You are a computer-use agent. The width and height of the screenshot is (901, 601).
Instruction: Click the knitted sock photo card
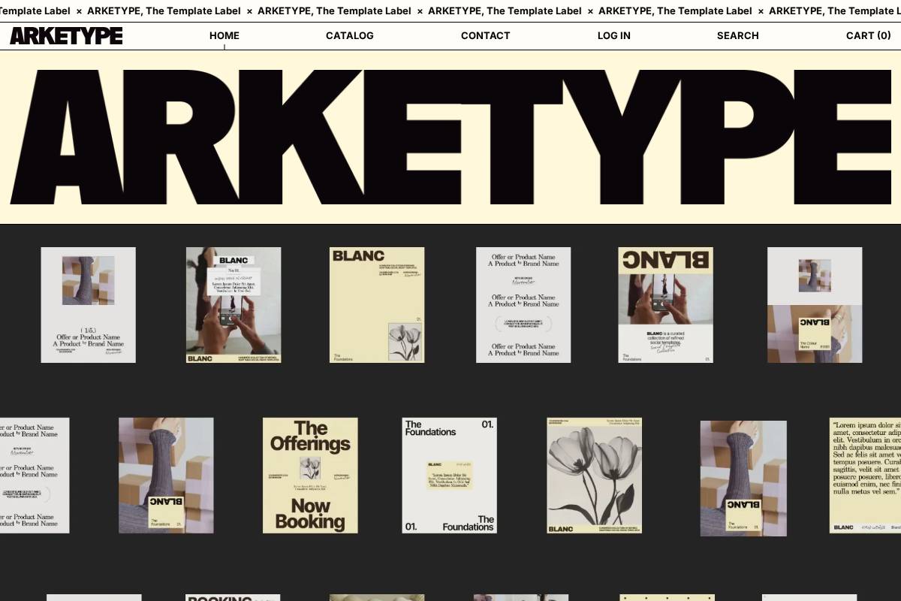pos(167,475)
